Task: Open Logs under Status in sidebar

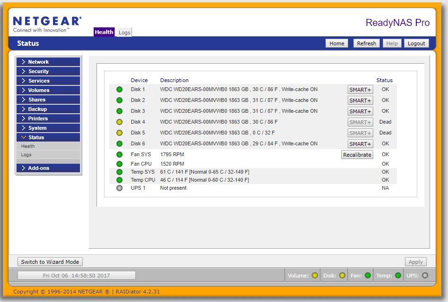Action: click(26, 155)
